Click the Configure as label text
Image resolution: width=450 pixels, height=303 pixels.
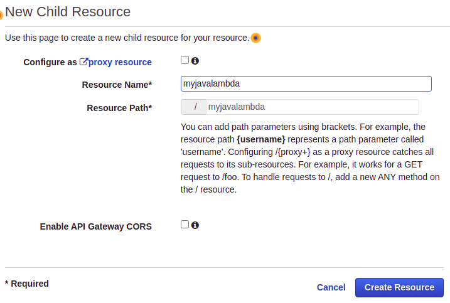[x=50, y=62]
